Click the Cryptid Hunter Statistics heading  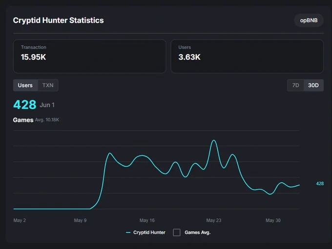point(59,20)
